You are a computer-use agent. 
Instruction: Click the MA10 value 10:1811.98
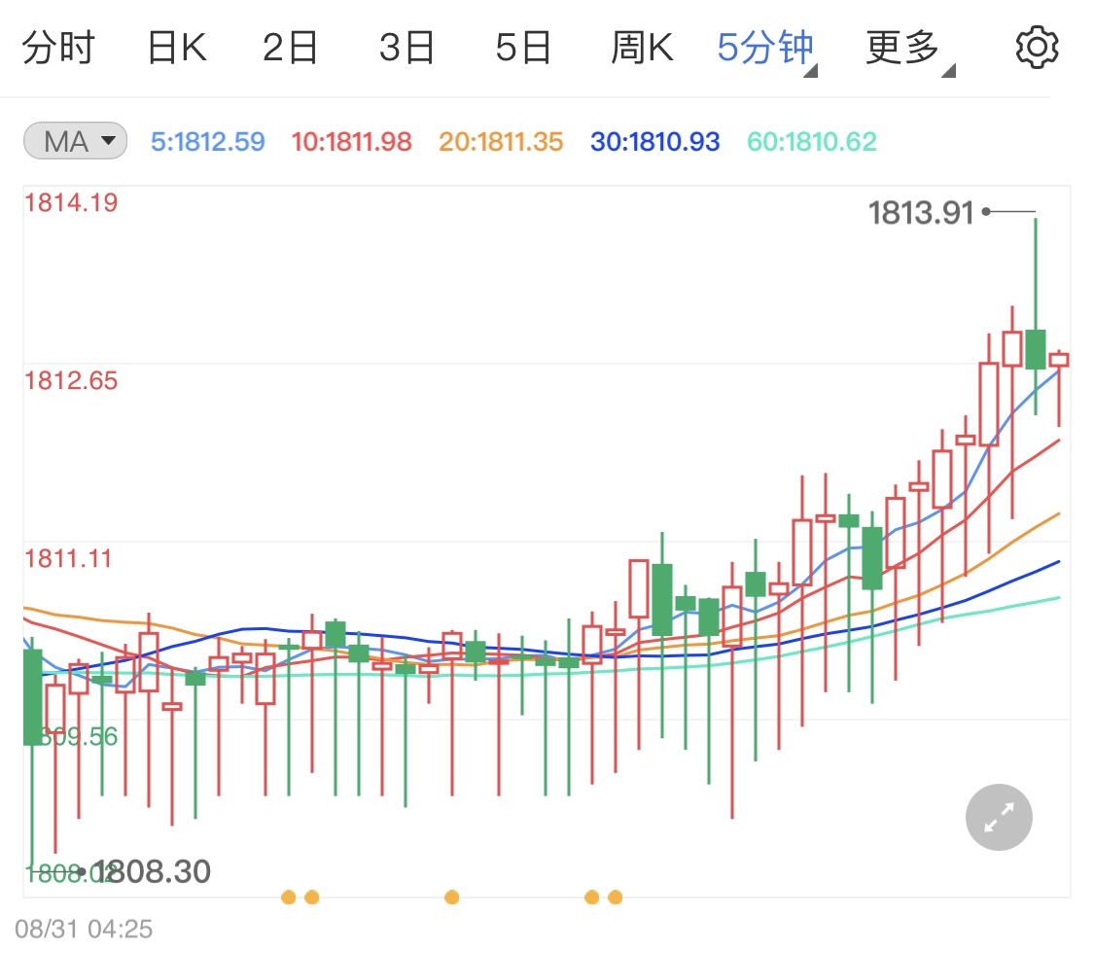pos(352,142)
